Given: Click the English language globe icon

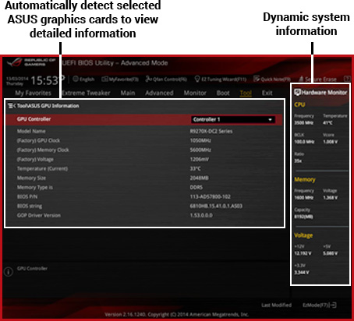Looking at the screenshot, I should tap(76, 79).
